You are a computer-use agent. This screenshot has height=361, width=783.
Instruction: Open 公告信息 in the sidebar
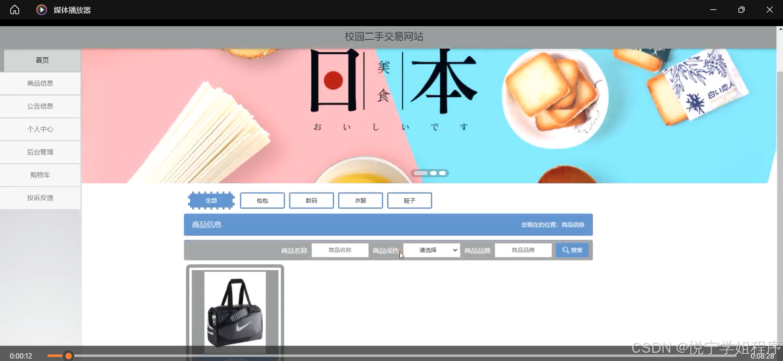click(x=40, y=106)
